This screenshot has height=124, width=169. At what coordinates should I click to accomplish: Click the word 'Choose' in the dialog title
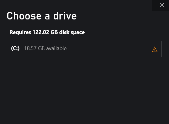tap(24, 16)
